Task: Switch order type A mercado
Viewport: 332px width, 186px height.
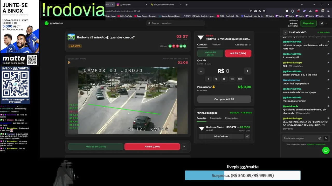Action: (243, 45)
